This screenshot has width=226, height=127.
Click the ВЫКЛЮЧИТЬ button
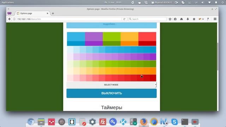112,93
